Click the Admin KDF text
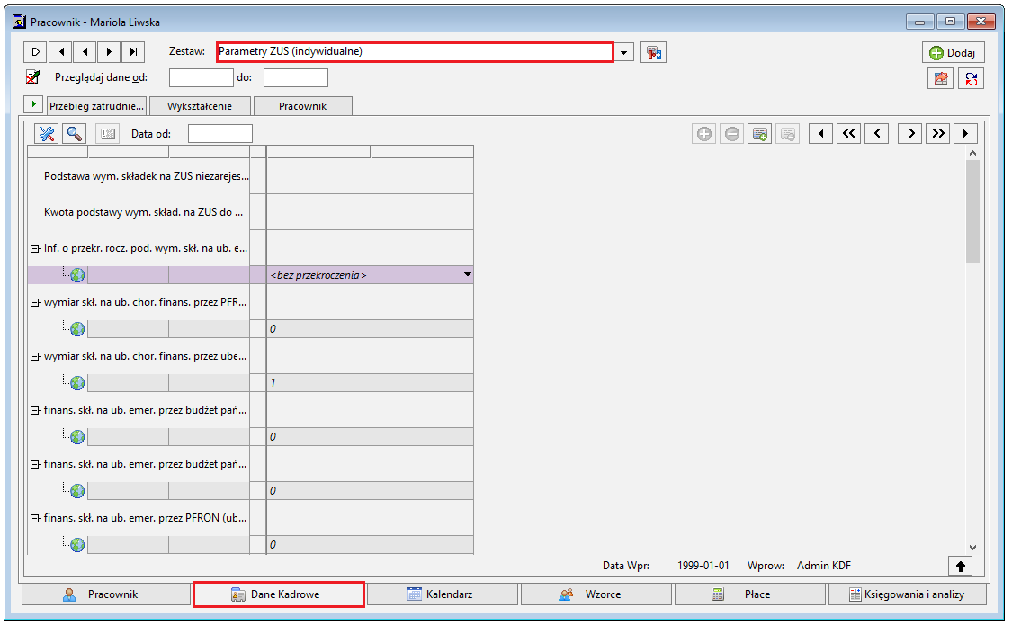Image resolution: width=1012 pixels, height=625 pixels. click(823, 566)
